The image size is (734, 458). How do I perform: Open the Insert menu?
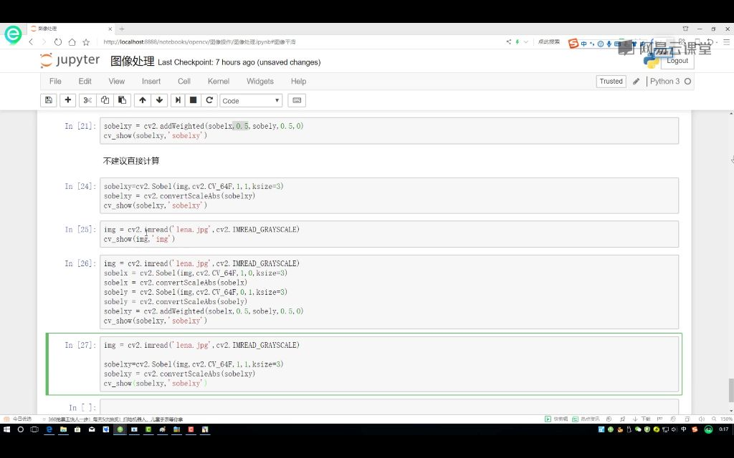[x=151, y=82]
